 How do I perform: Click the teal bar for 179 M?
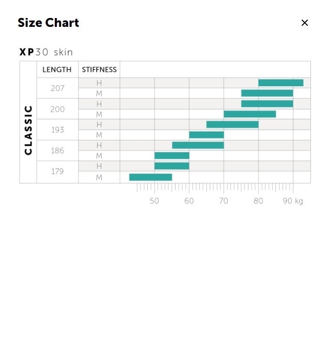point(150,177)
